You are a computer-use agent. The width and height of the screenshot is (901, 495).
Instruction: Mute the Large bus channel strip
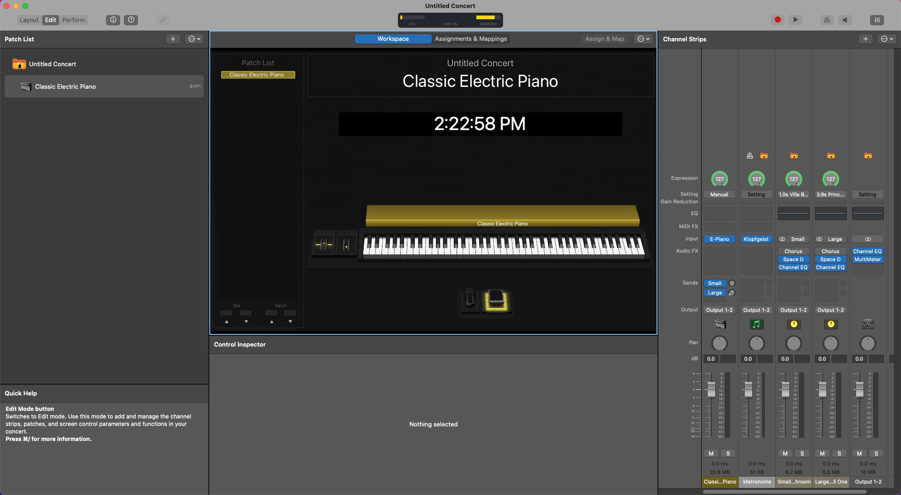point(822,453)
